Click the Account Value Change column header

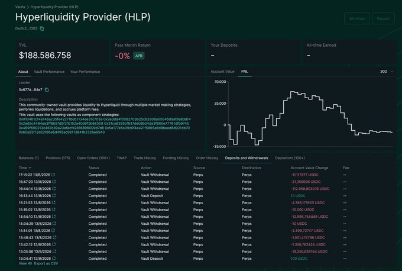point(309,168)
